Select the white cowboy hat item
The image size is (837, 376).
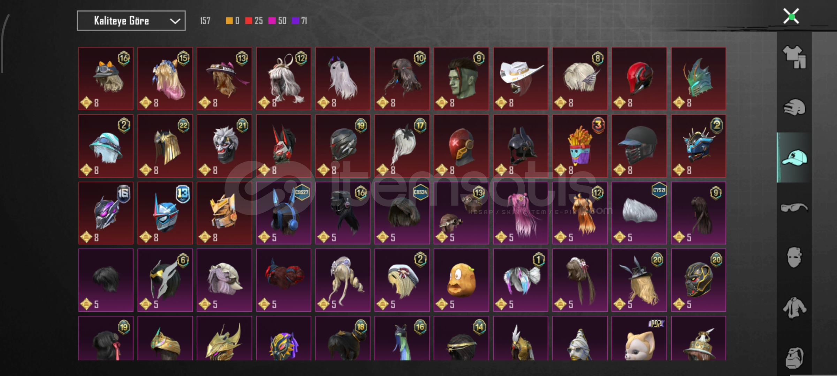[521, 79]
